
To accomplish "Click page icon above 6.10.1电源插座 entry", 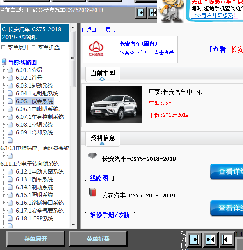I will (10, 140).
